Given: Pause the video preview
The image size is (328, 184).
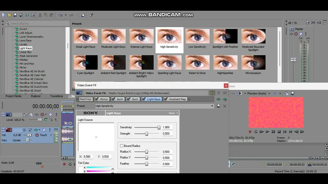Looking at the screenshot, I should [x=273, y=132].
